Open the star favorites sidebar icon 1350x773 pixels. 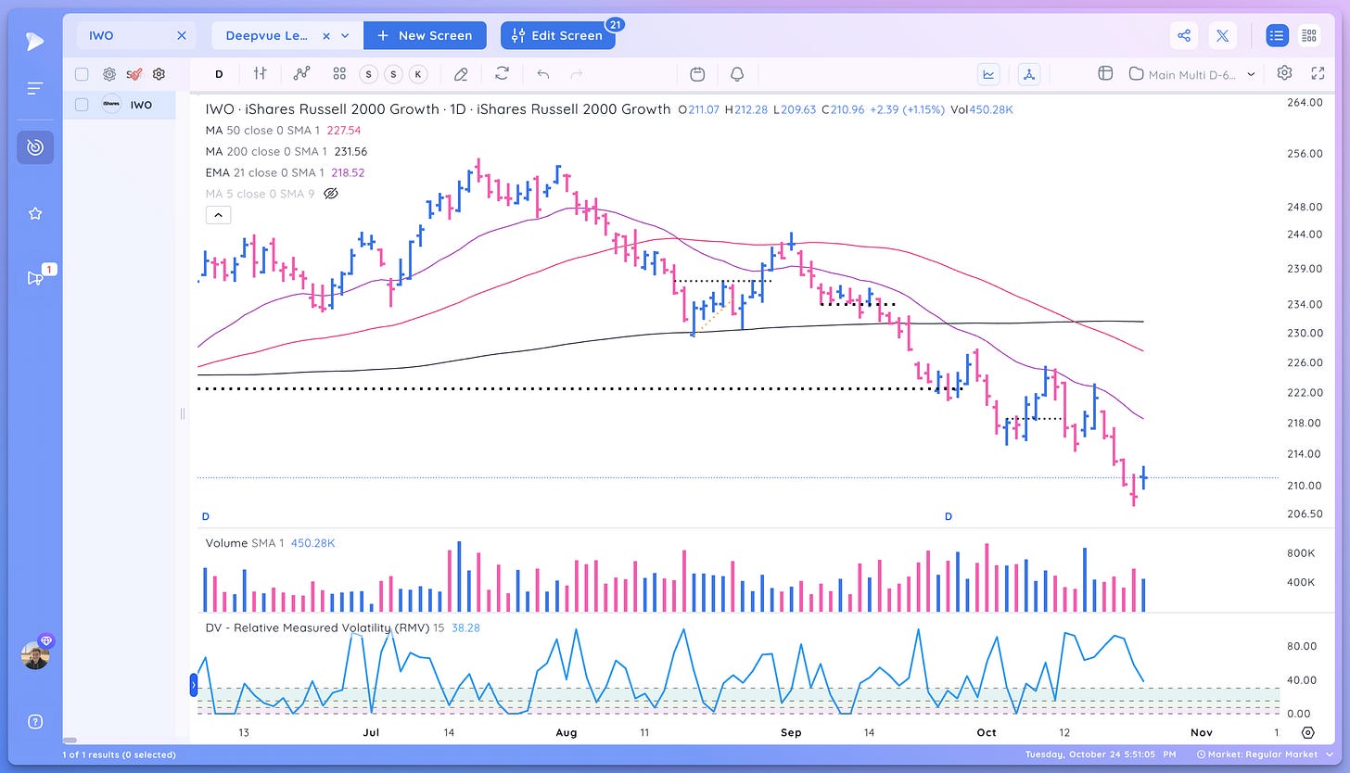click(35, 213)
